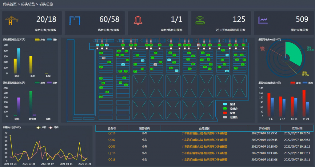
Task: Toggle 岸桥 series in 报警统计 line chart
Action: click(41, 128)
